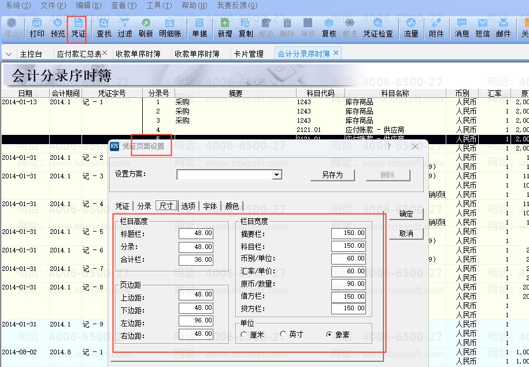Open the 工具(T) menu

(159, 5)
